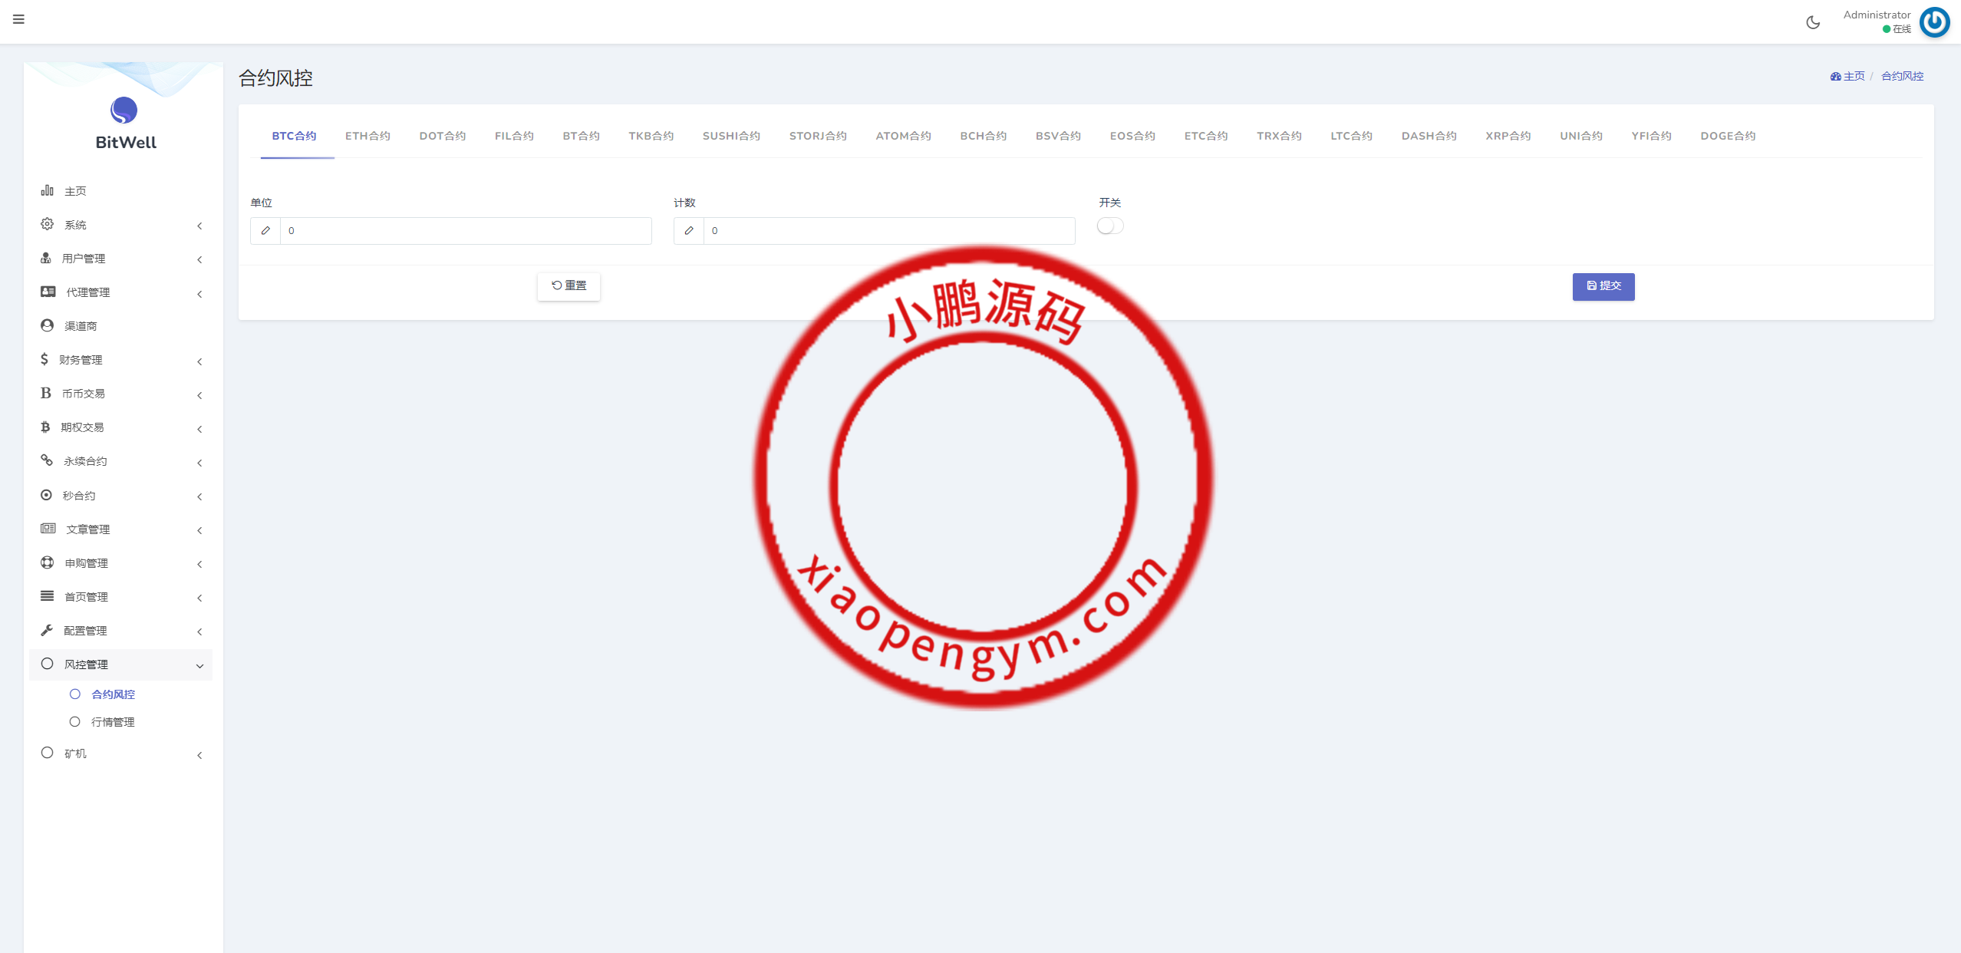The width and height of the screenshot is (1961, 953).
Task: Click the 提交 submit button
Action: [1603, 286]
